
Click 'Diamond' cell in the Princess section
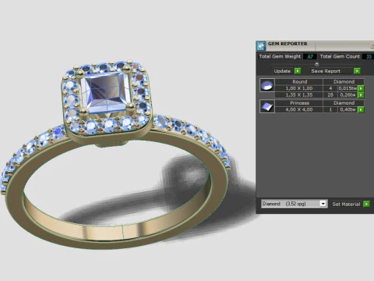point(344,103)
